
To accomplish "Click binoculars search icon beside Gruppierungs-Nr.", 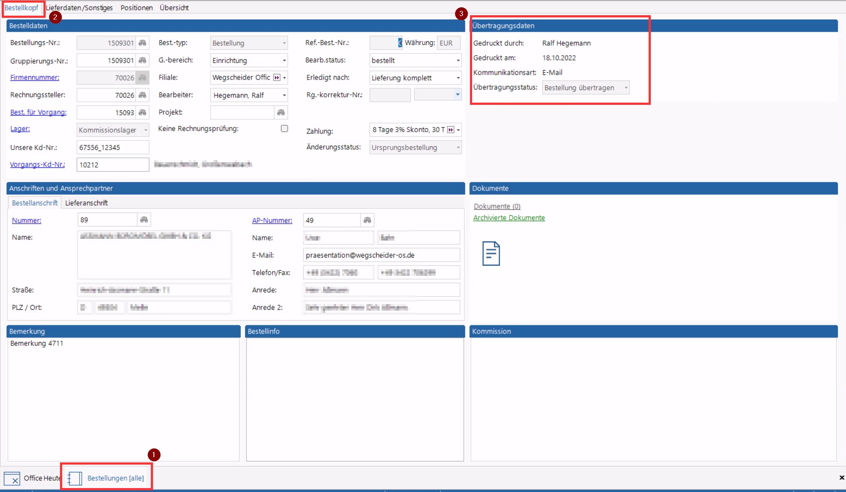I will pyautogui.click(x=142, y=60).
